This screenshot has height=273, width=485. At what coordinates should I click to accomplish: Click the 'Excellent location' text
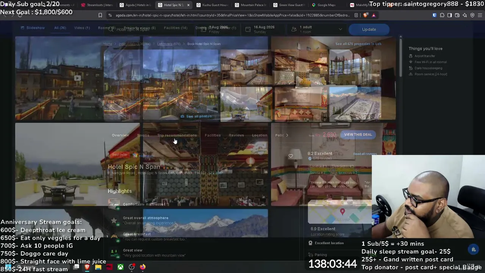coord(329,243)
